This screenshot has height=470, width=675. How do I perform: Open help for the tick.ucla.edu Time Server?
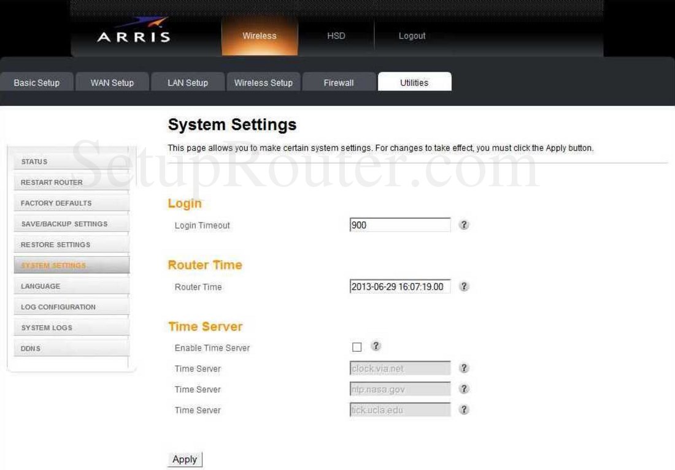[x=465, y=409]
